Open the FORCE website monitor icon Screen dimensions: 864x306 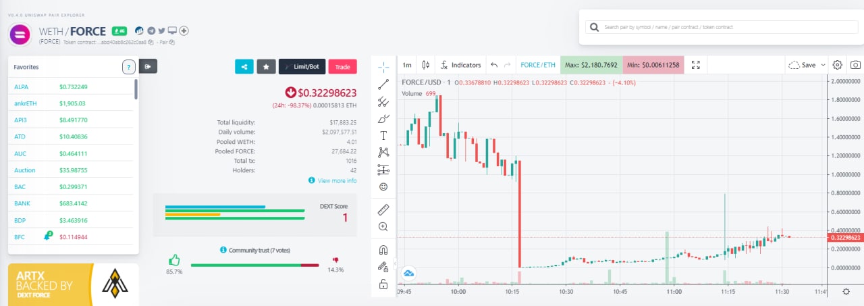[172, 30]
